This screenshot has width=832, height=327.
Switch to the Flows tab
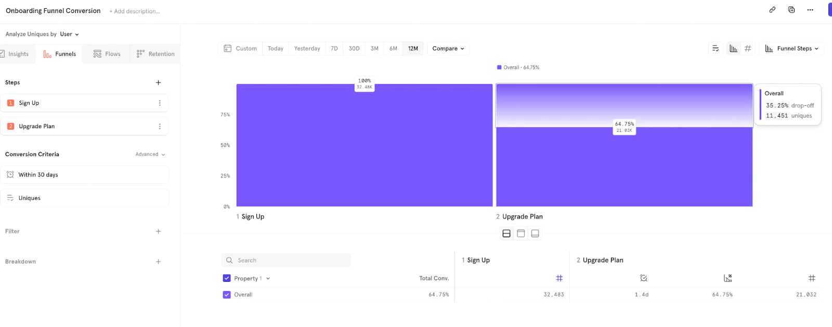(107, 54)
